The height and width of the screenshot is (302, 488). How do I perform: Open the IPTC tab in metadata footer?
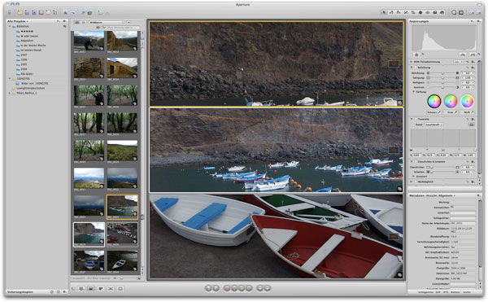[x=446, y=292]
